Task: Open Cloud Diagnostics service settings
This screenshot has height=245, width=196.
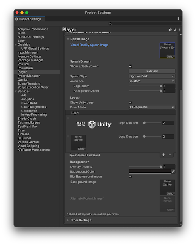Action: pos(33,107)
